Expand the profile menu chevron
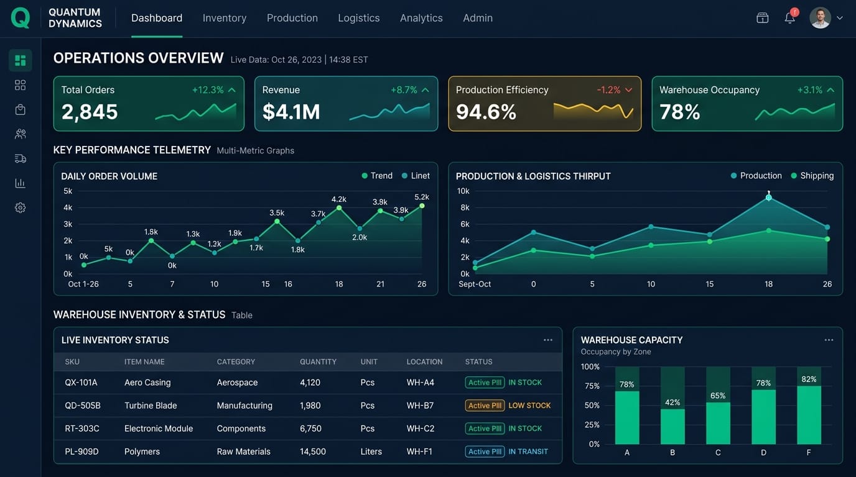Viewport: 856px width, 477px height. coord(840,19)
